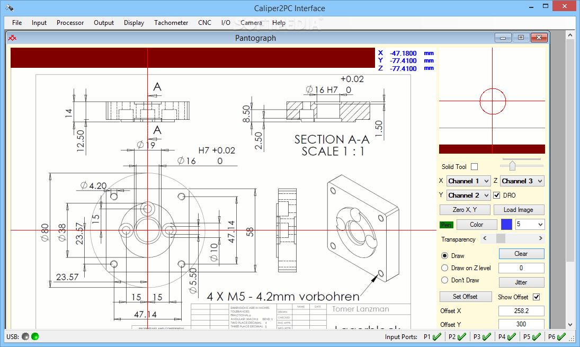Screen dimensions: 580x347
Task: Open the X axis Channel 1 dropdown
Action: [x=468, y=181]
